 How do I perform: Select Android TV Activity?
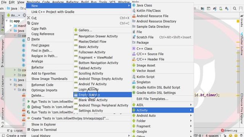point(103,84)
